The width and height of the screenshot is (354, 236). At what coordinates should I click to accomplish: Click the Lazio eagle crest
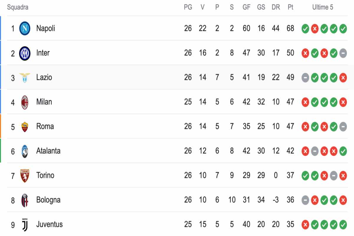(25, 78)
